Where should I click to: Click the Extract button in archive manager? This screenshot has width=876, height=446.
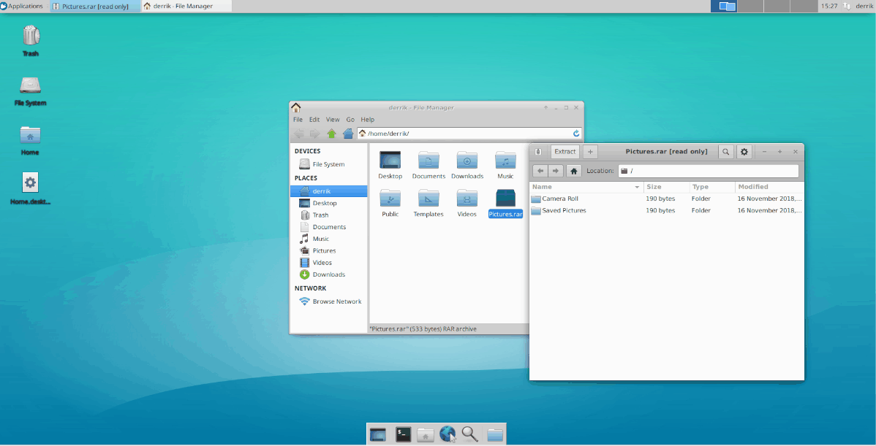565,152
